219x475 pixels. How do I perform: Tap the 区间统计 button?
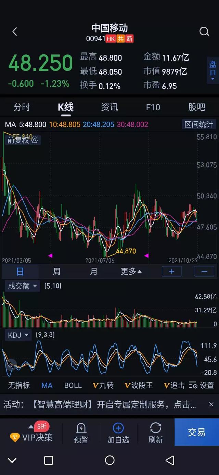tap(199, 124)
